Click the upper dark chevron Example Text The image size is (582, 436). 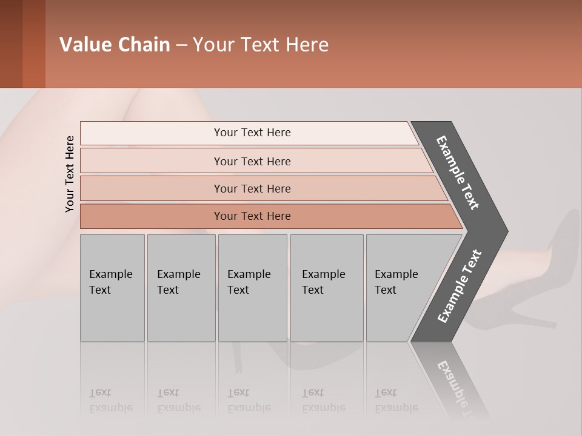(458, 173)
